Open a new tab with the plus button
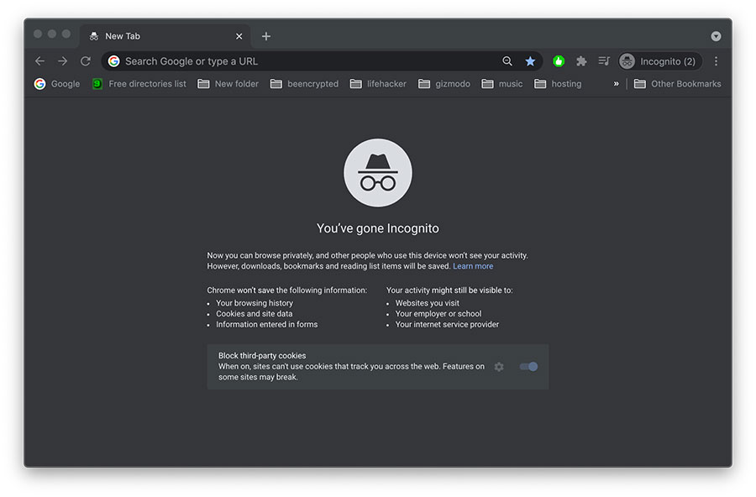 coord(266,36)
